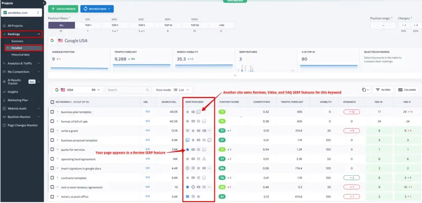This screenshot has height=203, width=422.
Task: Open the Filters button
Action: 383,90
